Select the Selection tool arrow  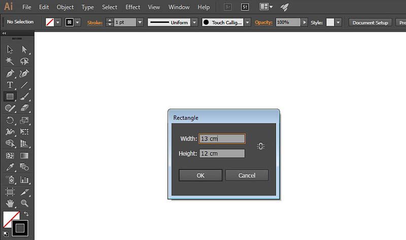point(10,49)
